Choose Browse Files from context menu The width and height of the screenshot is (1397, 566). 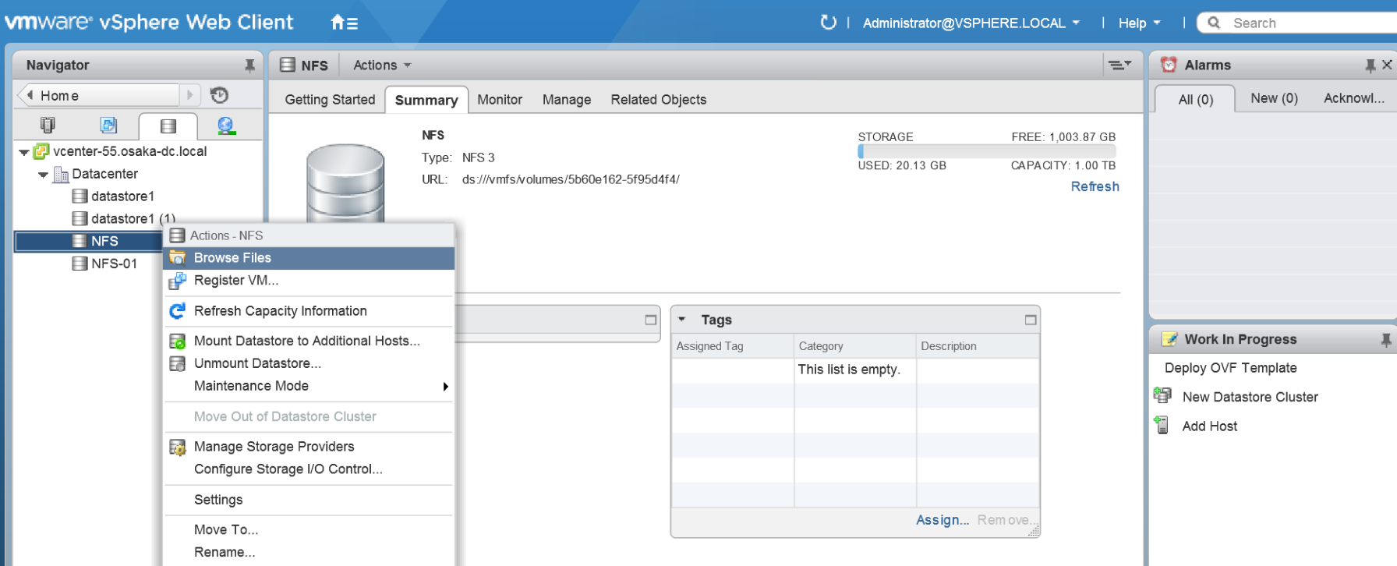point(232,258)
